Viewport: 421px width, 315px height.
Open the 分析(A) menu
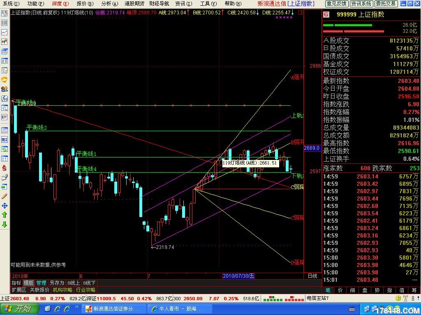109,3
